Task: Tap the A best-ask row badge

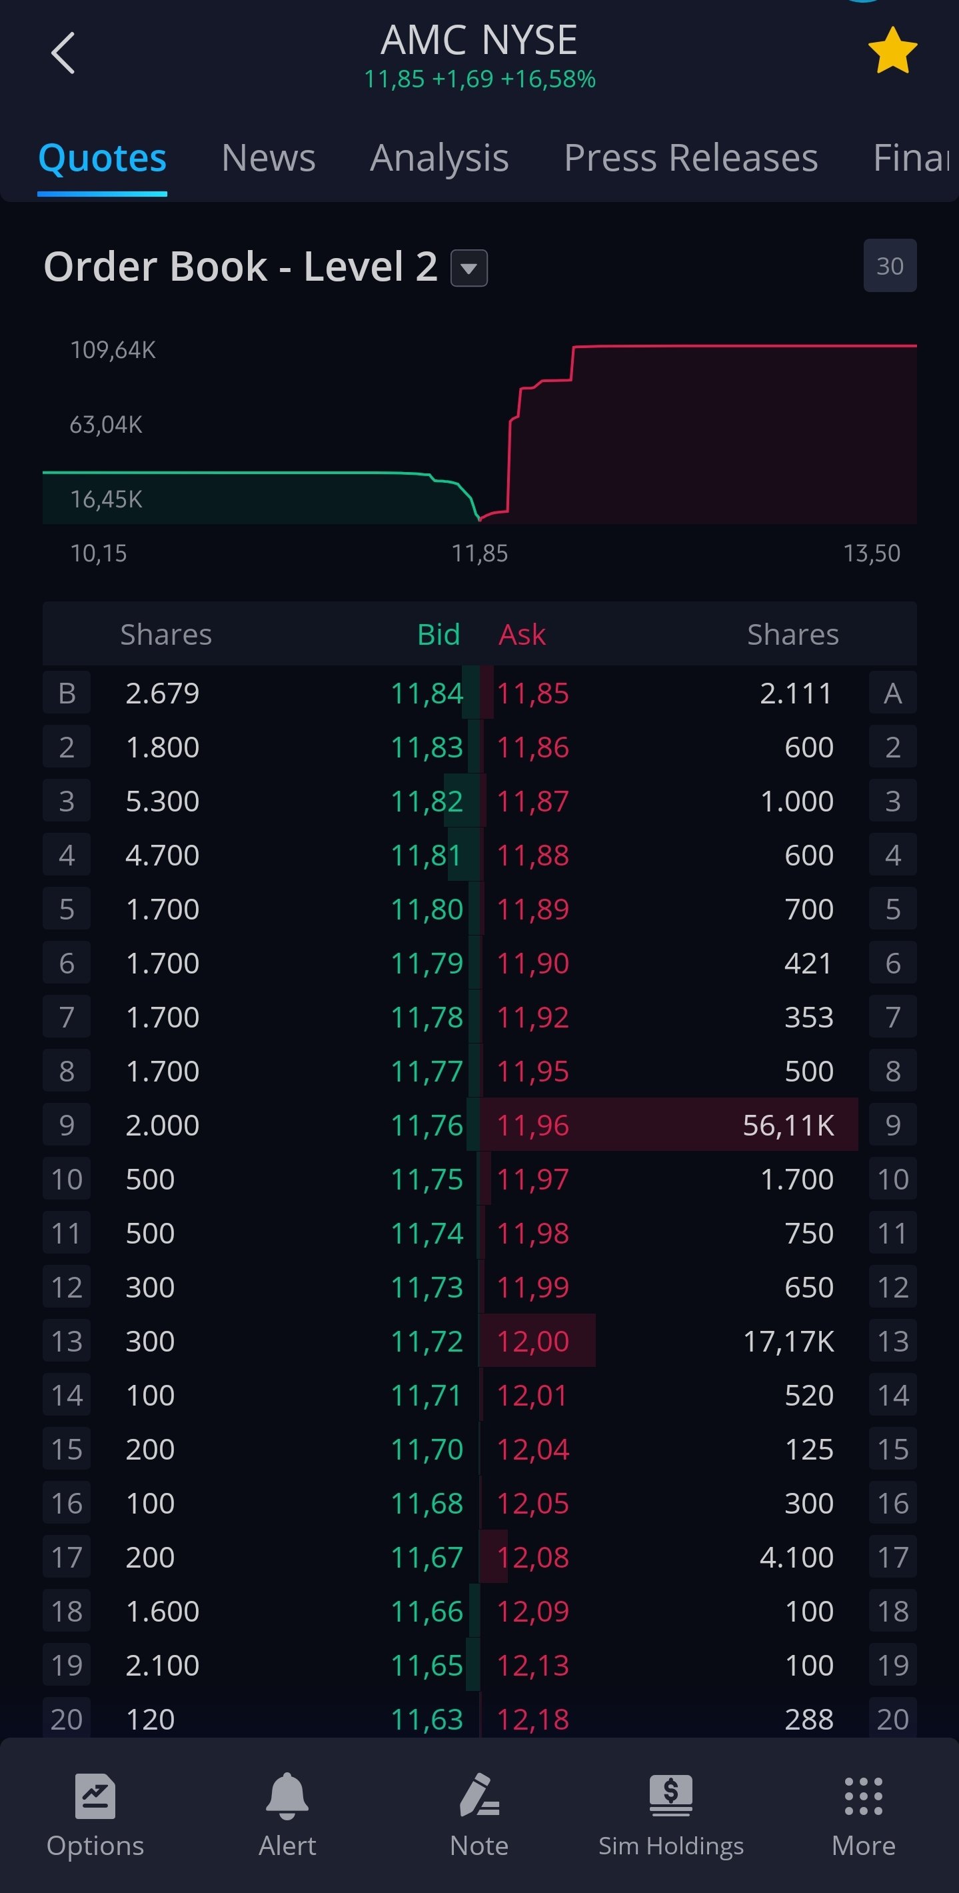Action: tap(893, 692)
